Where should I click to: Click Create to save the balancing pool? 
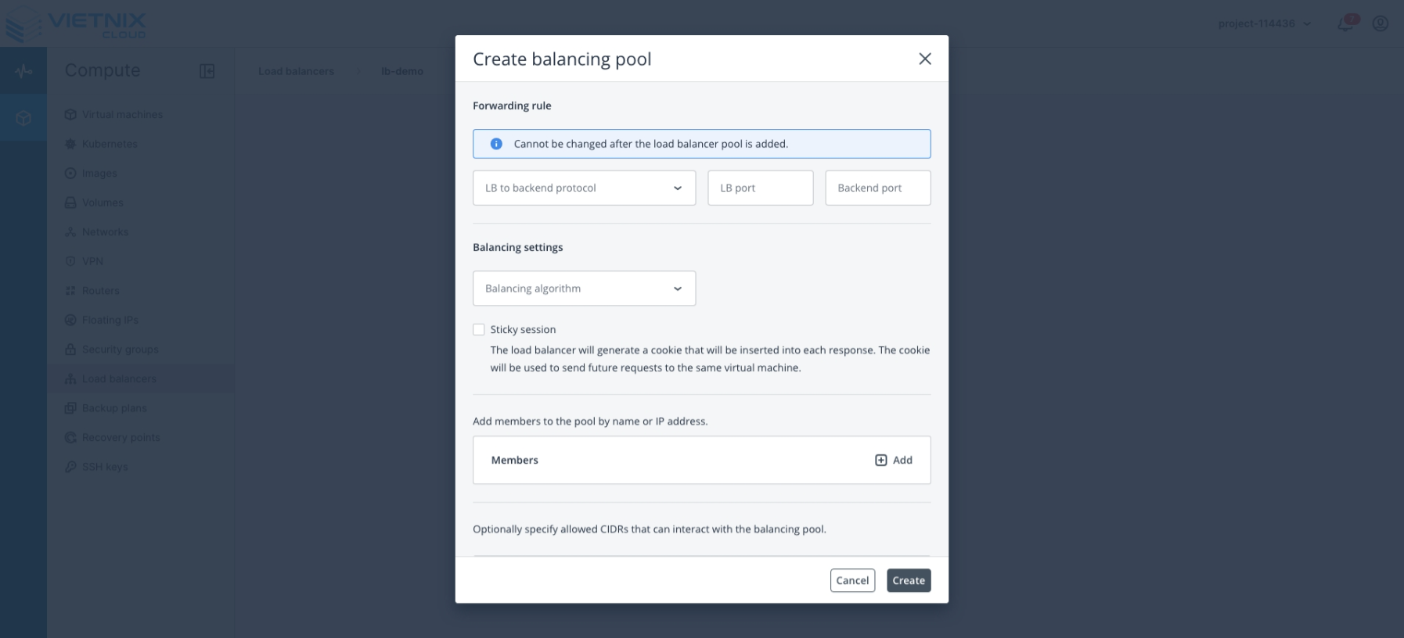[908, 580]
